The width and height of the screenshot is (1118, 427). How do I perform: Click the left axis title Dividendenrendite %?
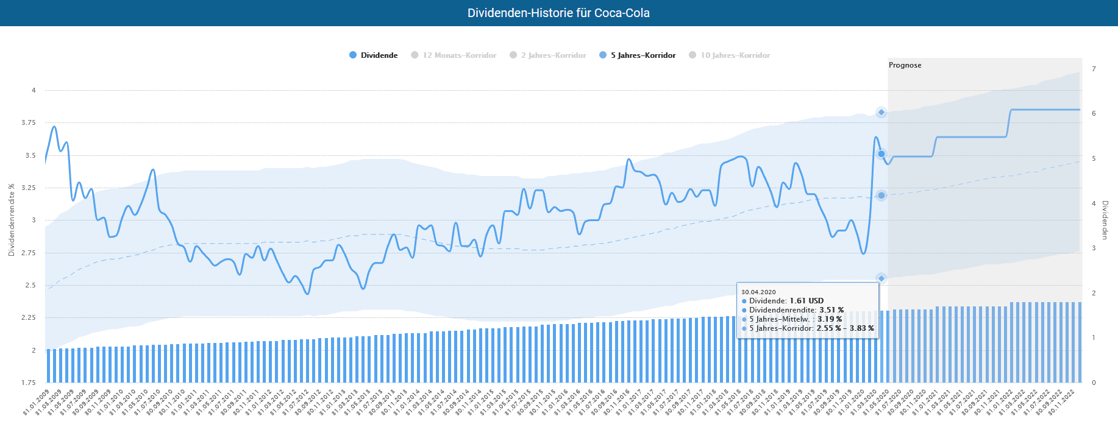coord(12,220)
